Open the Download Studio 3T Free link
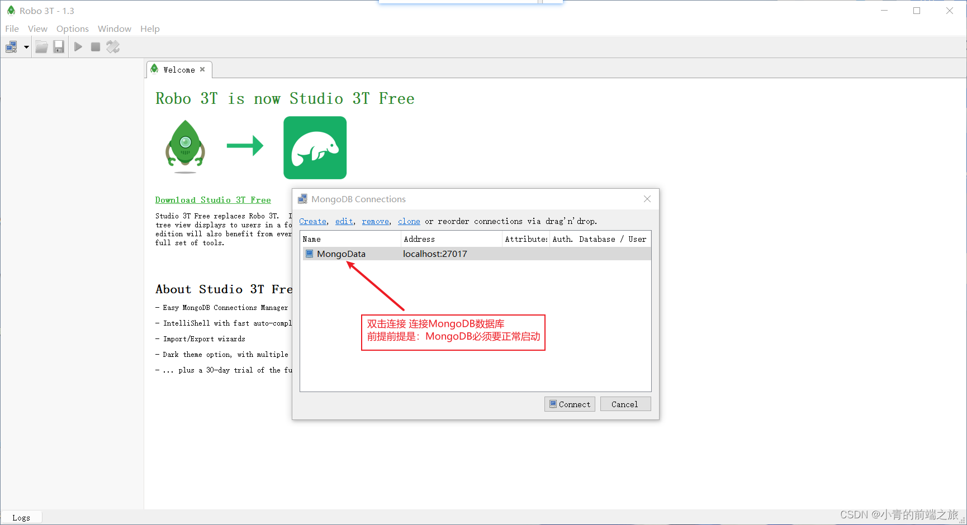 click(213, 200)
